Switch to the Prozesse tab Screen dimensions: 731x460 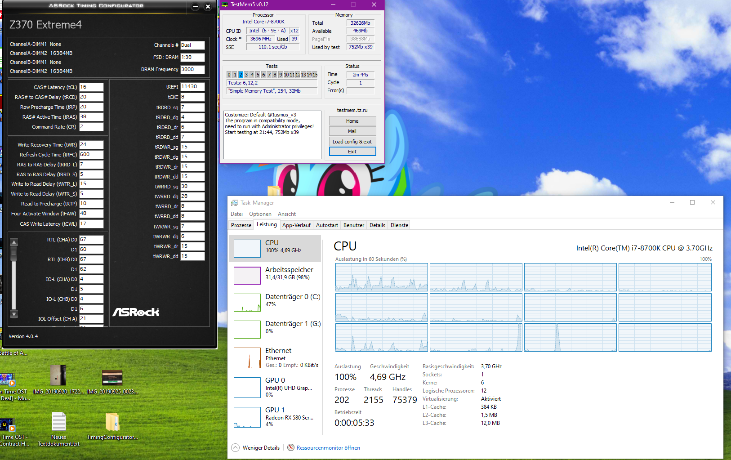click(241, 225)
